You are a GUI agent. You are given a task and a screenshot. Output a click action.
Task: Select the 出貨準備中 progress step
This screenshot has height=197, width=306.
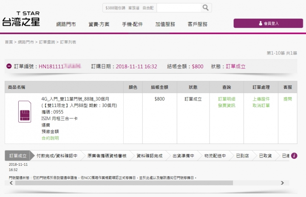click(184, 156)
